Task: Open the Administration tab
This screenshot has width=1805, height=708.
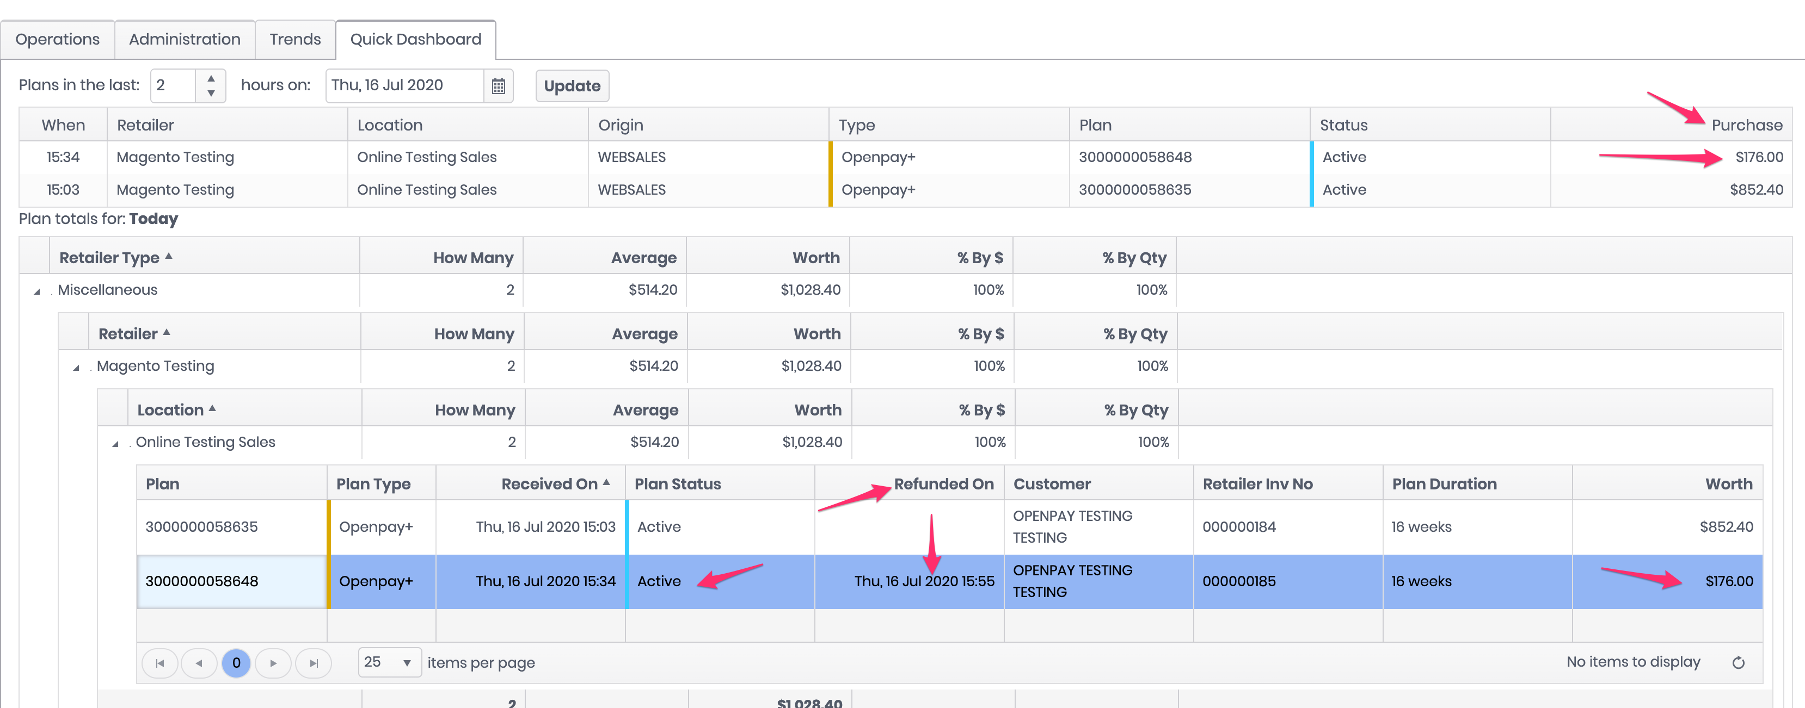Action: coord(185,39)
